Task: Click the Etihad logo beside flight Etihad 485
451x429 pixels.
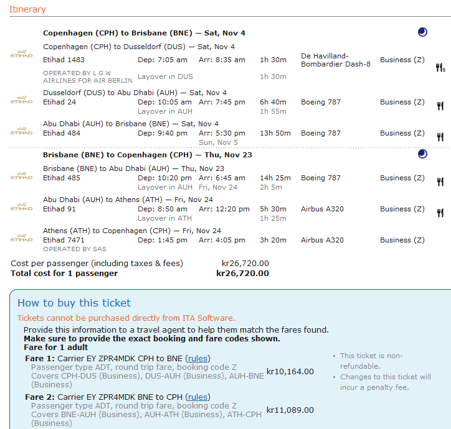Action: click(22, 175)
